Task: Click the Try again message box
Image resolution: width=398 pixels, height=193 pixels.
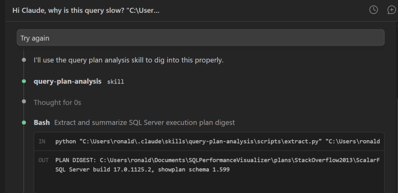Action: click(x=201, y=38)
